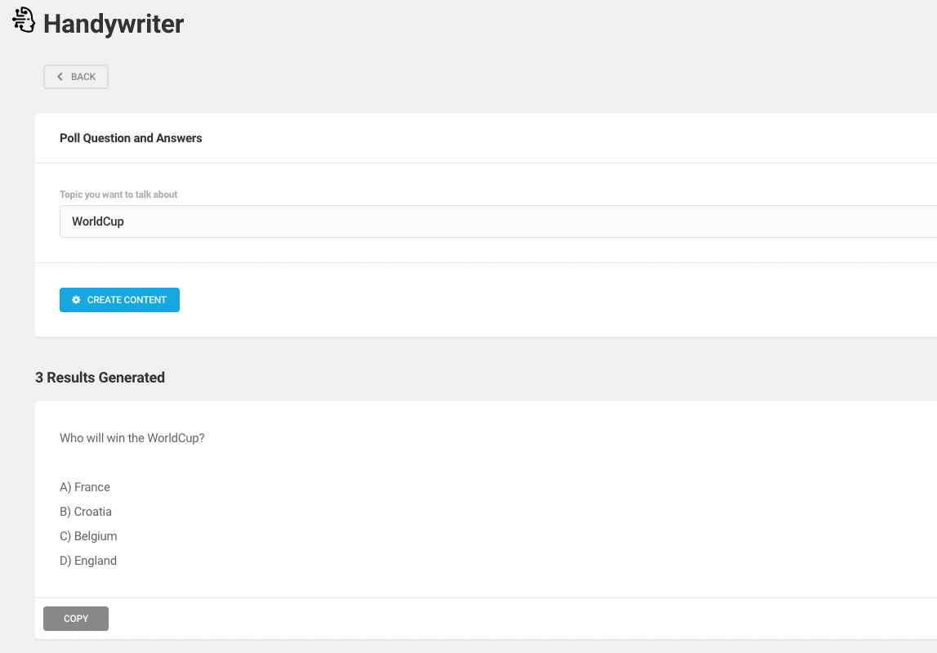Select the handwriting icon next to the app title
Viewport: 937px width, 653px height.
click(23, 20)
